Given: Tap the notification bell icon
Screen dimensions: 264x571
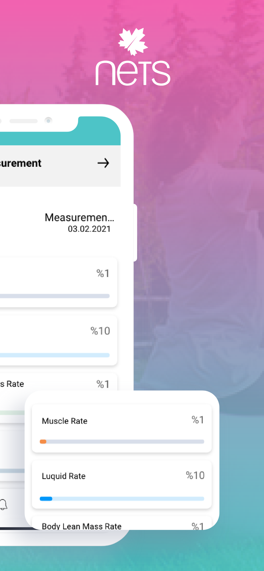Looking at the screenshot, I should pyautogui.click(x=3, y=504).
